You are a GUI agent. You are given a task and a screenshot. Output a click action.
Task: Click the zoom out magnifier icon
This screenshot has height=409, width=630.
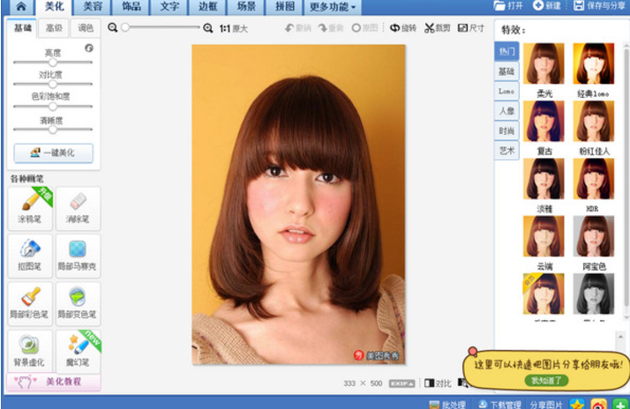(x=113, y=27)
